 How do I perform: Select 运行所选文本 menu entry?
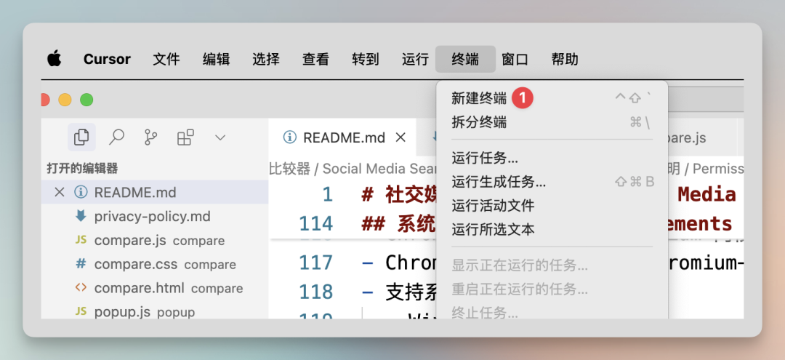(x=552, y=229)
